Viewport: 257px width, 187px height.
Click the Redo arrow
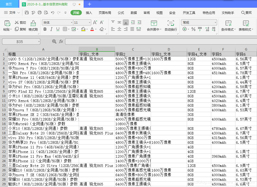point(59,13)
